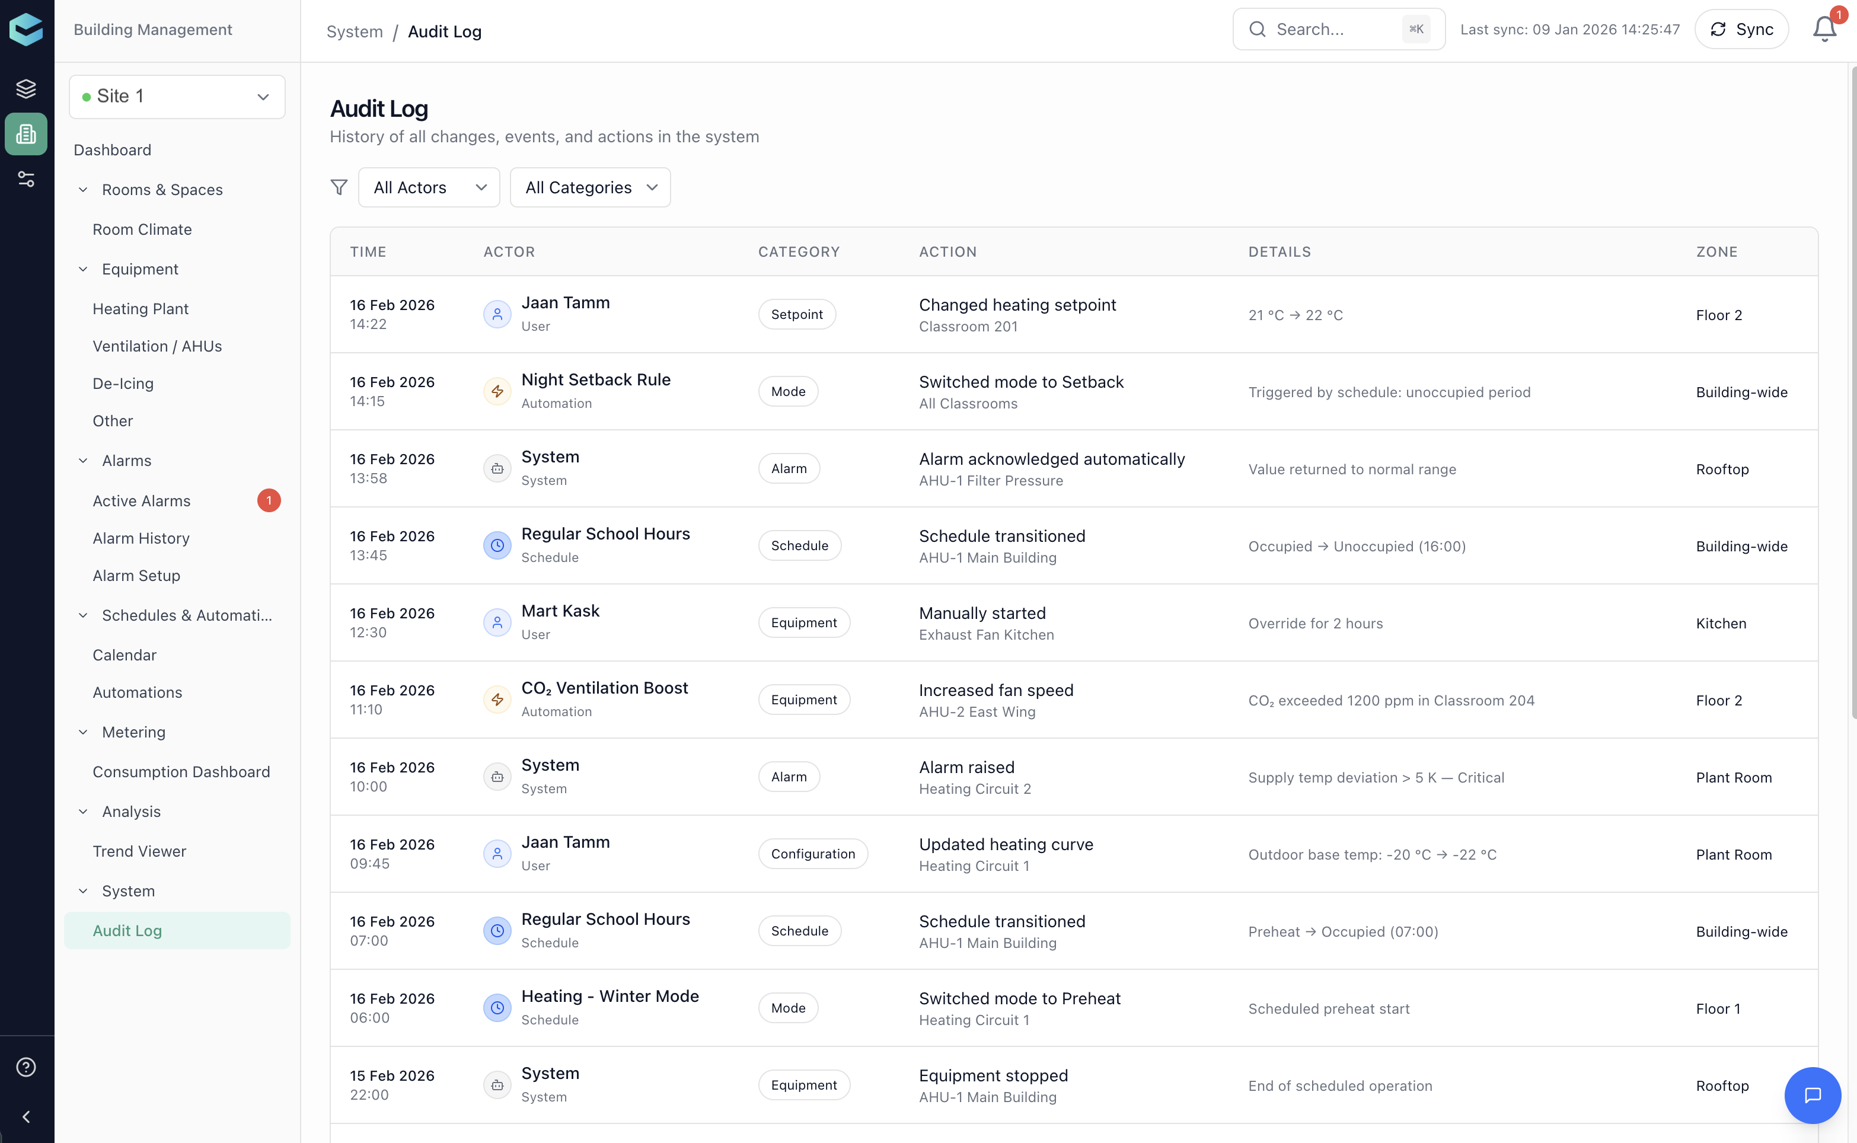This screenshot has height=1143, width=1857.
Task: Open Consumption Dashboard page
Action: click(x=181, y=772)
